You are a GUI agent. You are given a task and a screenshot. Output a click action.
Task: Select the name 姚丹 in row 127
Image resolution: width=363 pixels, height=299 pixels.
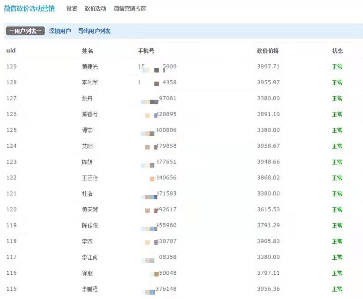[x=87, y=99]
